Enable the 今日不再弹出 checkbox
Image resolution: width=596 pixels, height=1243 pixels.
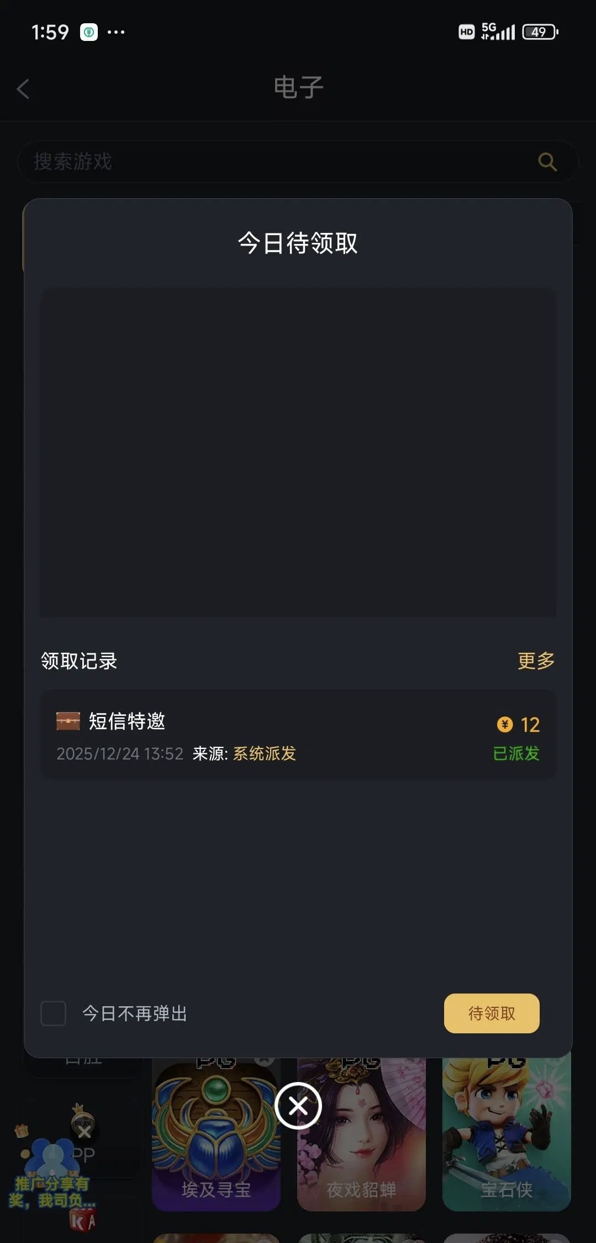54,1013
